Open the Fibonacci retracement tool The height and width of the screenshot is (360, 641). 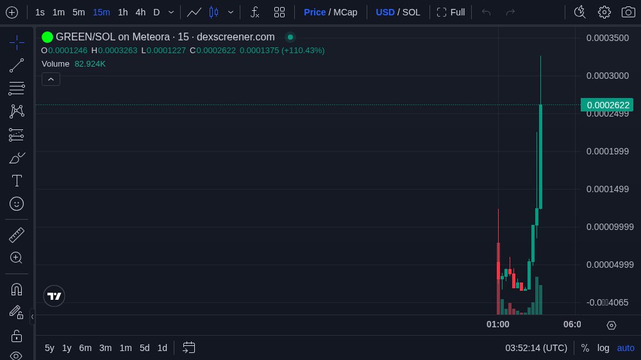(17, 88)
